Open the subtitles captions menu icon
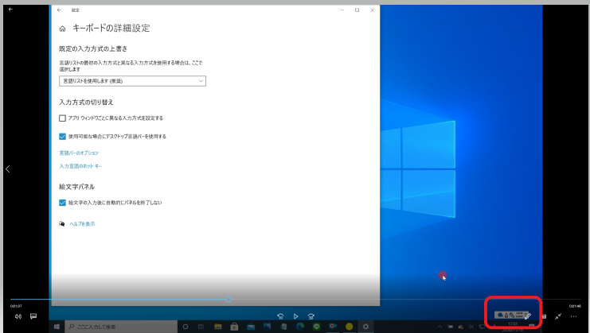The height and width of the screenshot is (333, 590). (33, 316)
